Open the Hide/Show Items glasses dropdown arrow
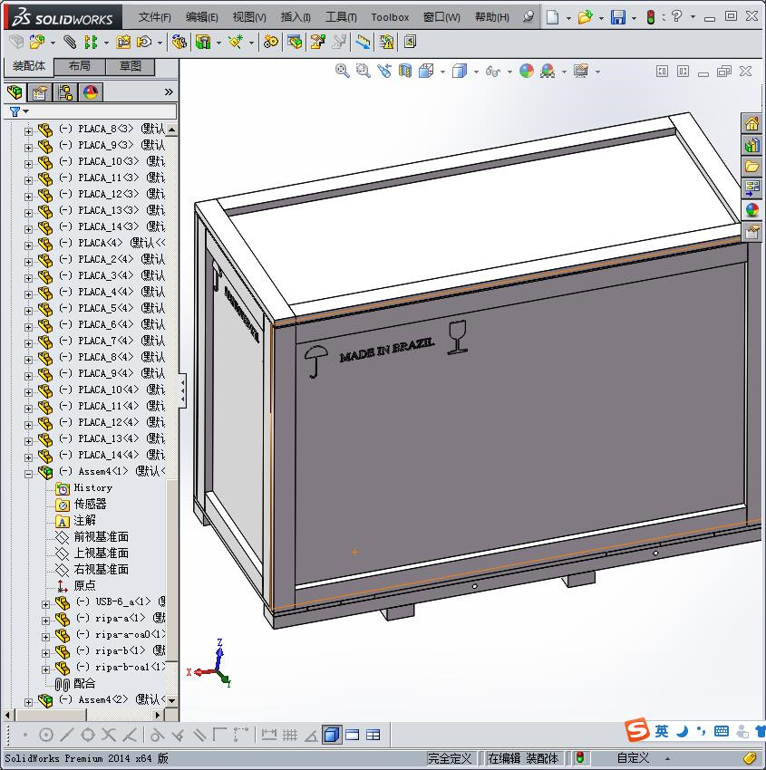 click(x=509, y=72)
